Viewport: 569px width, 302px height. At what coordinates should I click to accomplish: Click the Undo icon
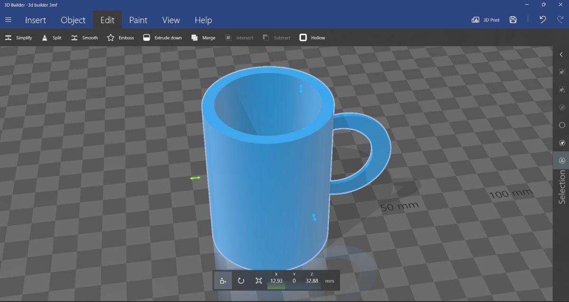(x=542, y=19)
